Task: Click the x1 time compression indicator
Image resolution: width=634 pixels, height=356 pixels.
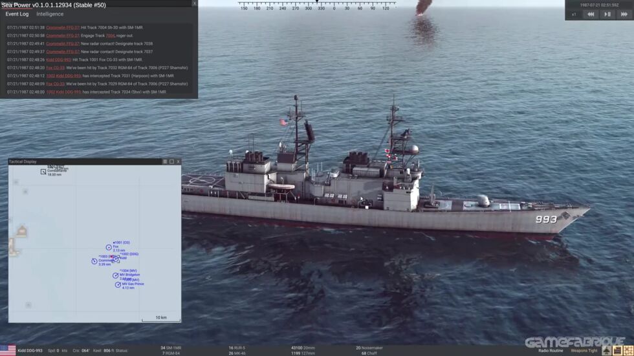Action: 574,14
